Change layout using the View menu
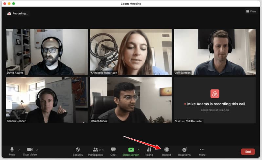The width and height of the screenshot is (262, 160). click(x=251, y=11)
